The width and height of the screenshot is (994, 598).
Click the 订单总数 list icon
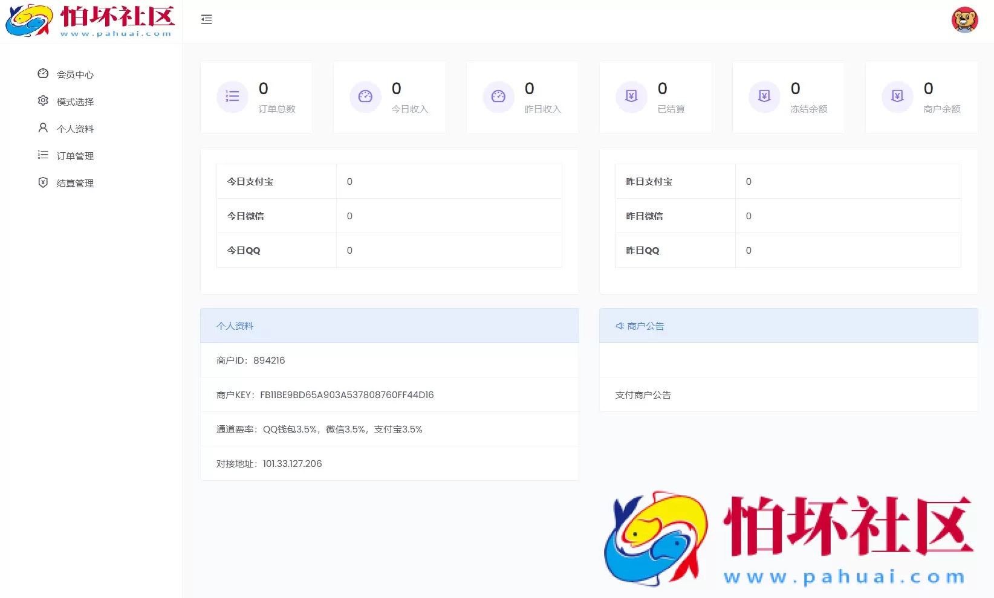[232, 96]
